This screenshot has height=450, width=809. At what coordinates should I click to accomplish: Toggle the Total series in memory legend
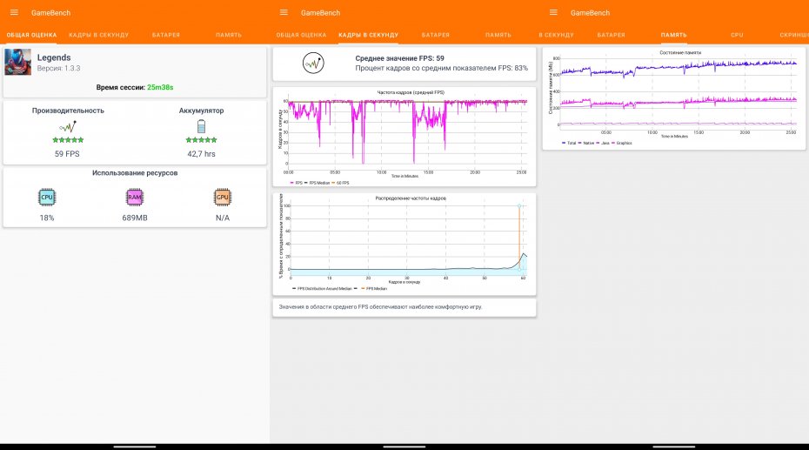point(571,143)
